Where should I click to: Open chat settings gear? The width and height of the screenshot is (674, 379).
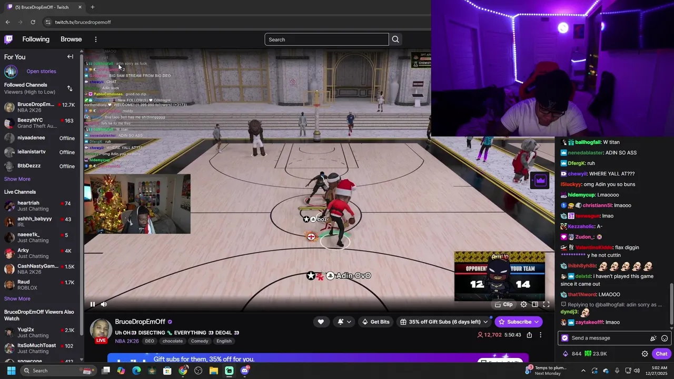pyautogui.click(x=645, y=354)
